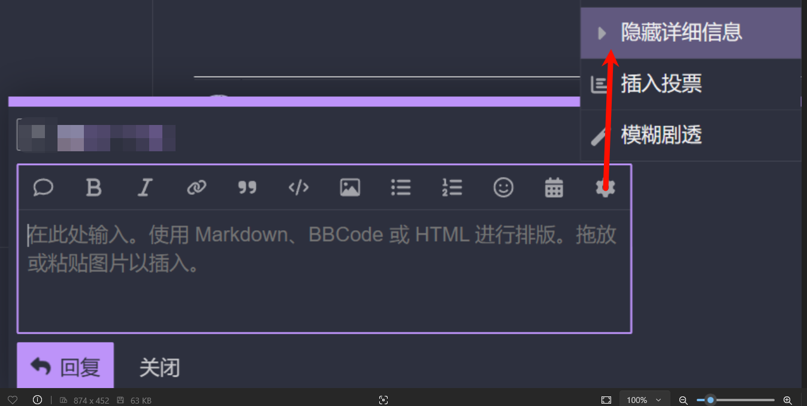Start a bulleted list
The height and width of the screenshot is (406, 807).
point(401,188)
